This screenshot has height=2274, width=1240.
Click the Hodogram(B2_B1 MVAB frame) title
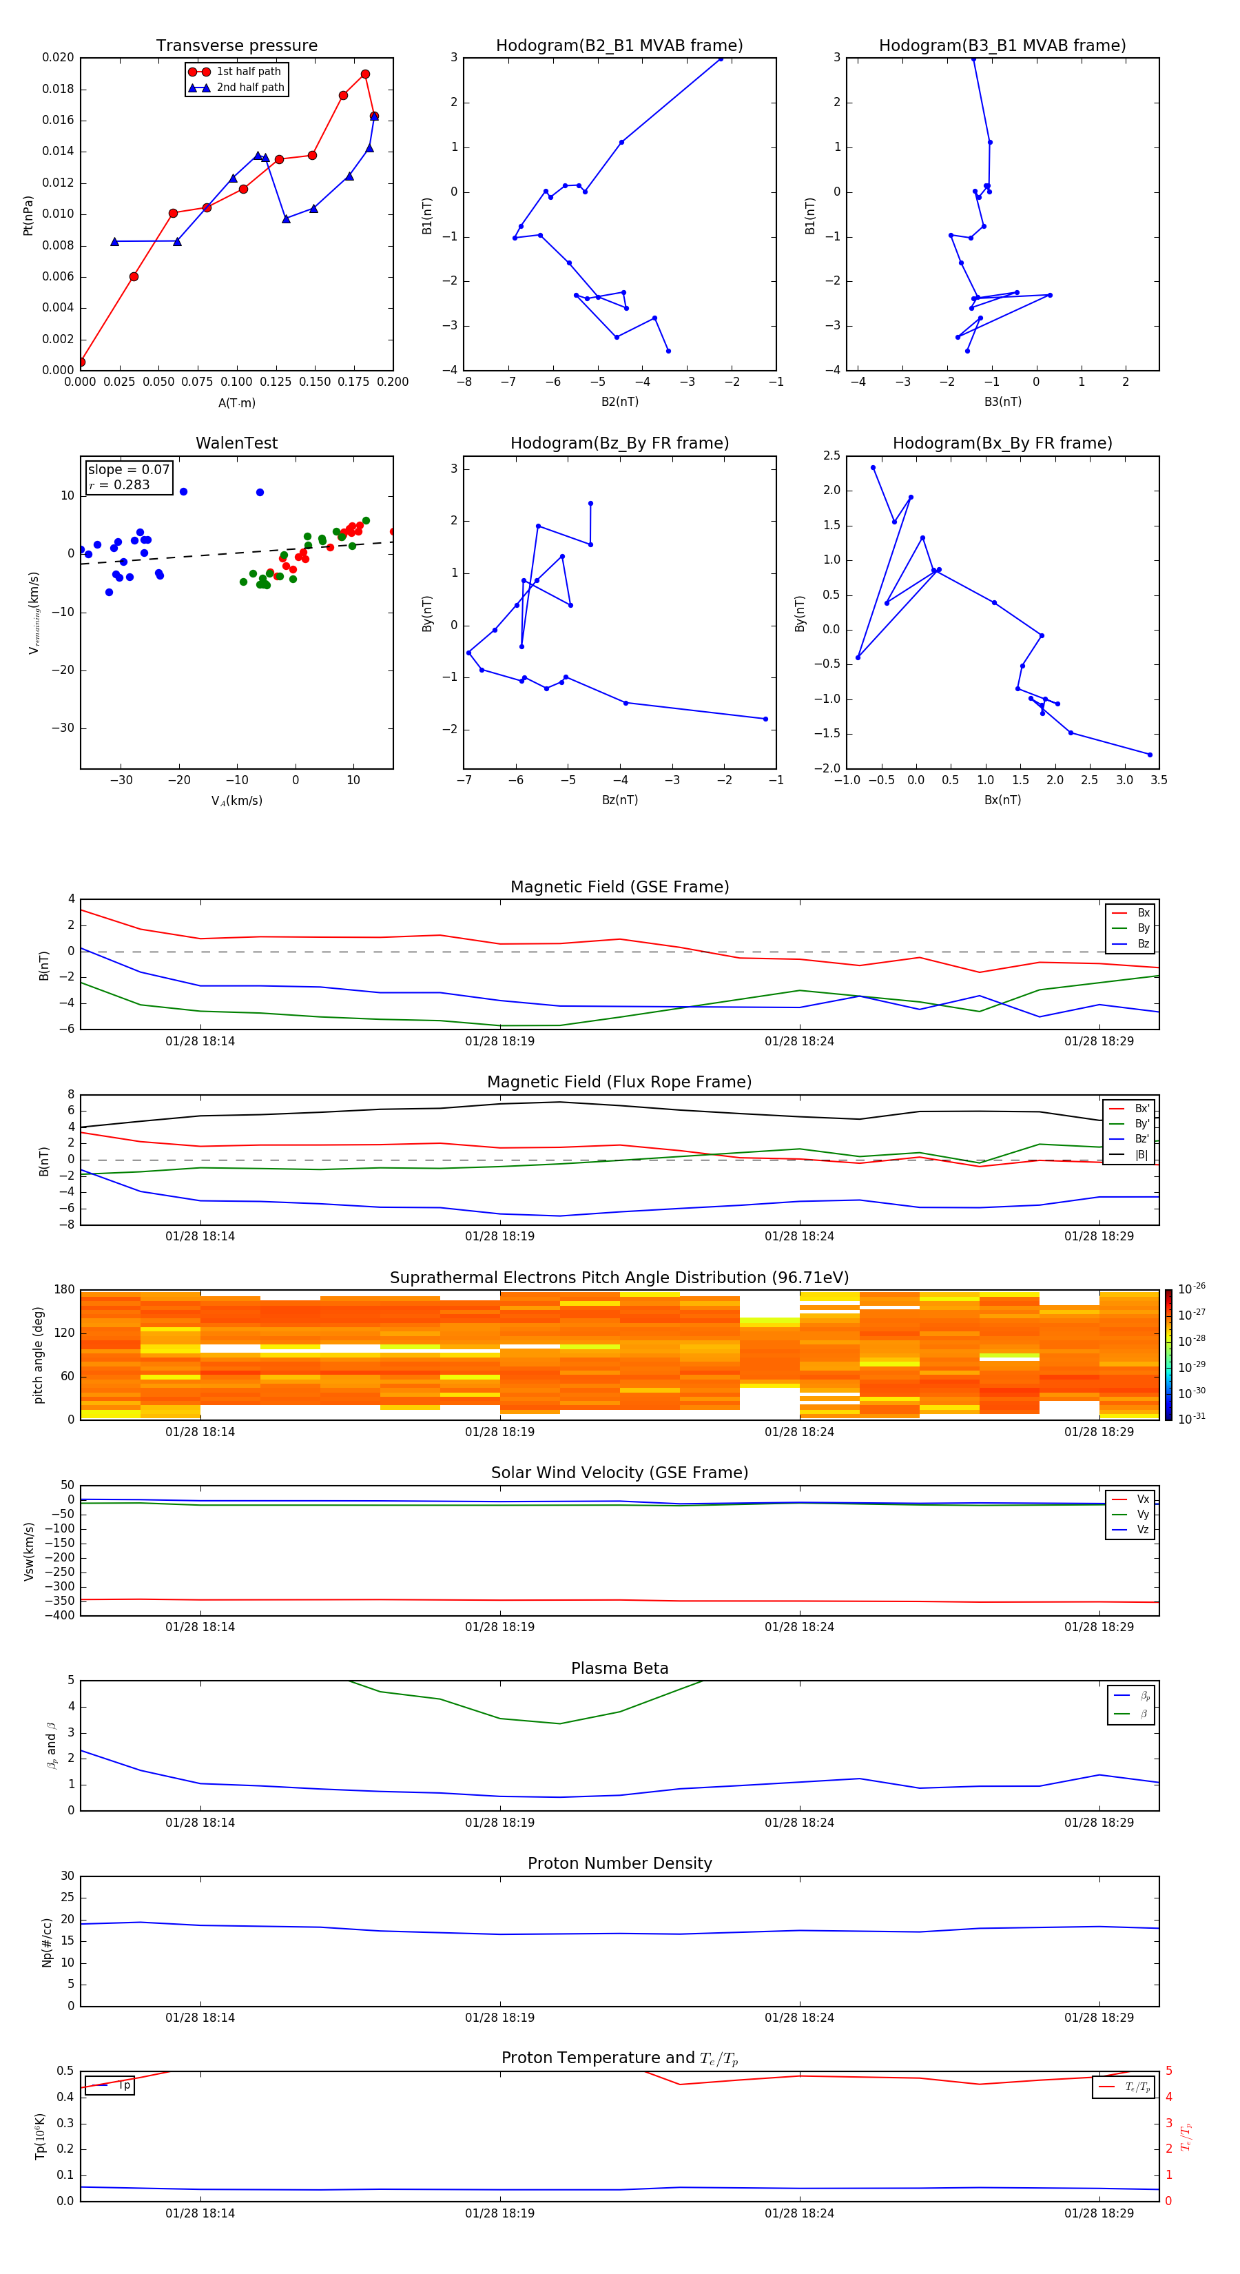[x=619, y=46]
